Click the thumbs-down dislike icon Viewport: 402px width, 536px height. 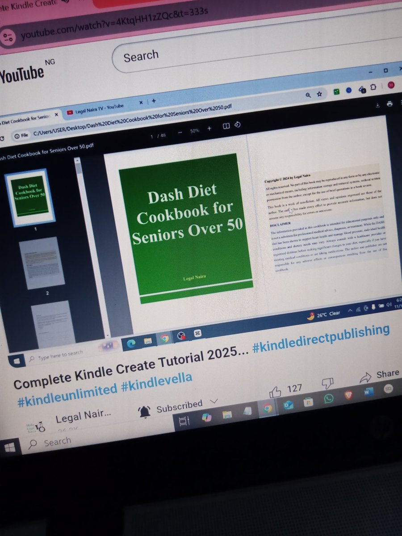pyautogui.click(x=328, y=383)
